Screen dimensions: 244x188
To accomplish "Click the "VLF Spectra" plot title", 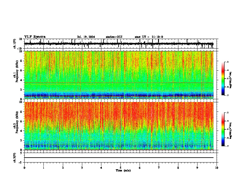I will pos(35,37).
